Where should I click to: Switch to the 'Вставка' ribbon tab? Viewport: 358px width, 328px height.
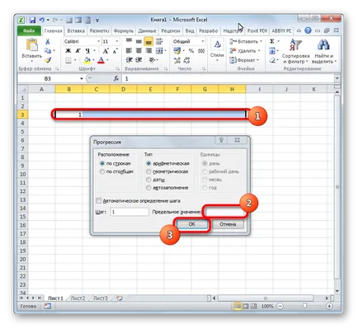tap(76, 30)
